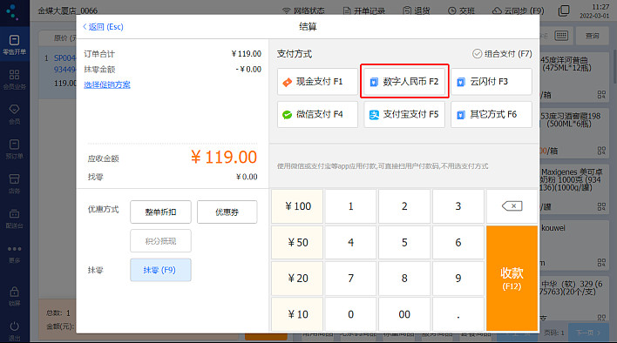Choose 数字人民币 F2 payment
This screenshot has width=617, height=343.
[404, 82]
